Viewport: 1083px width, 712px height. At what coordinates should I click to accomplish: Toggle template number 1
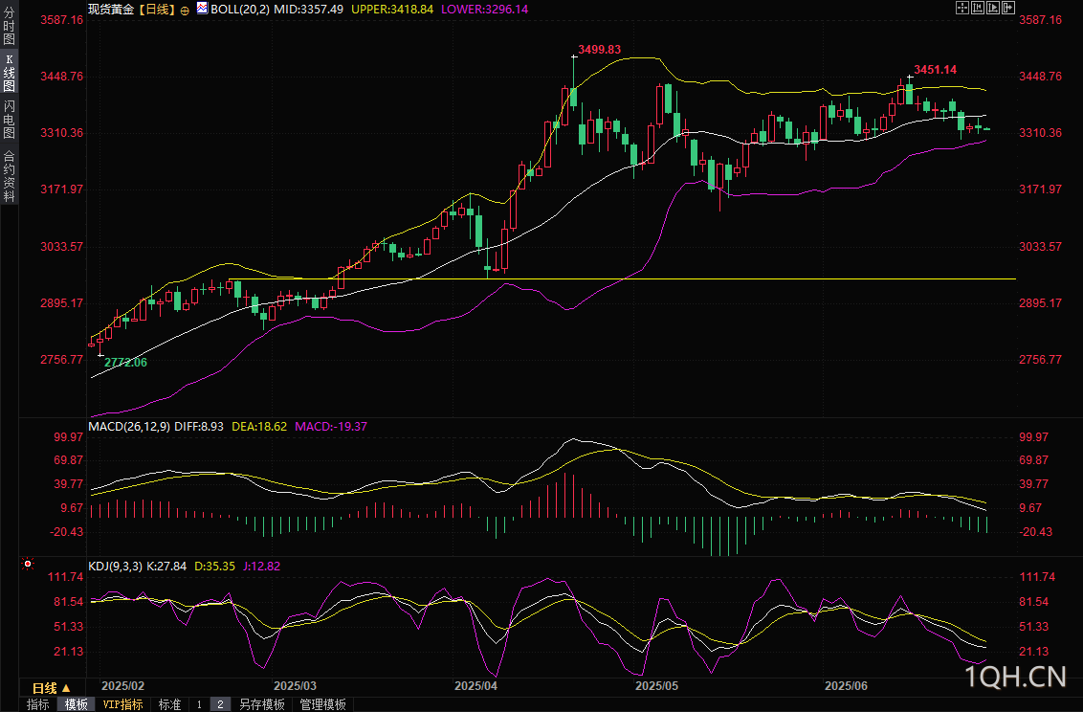click(199, 704)
